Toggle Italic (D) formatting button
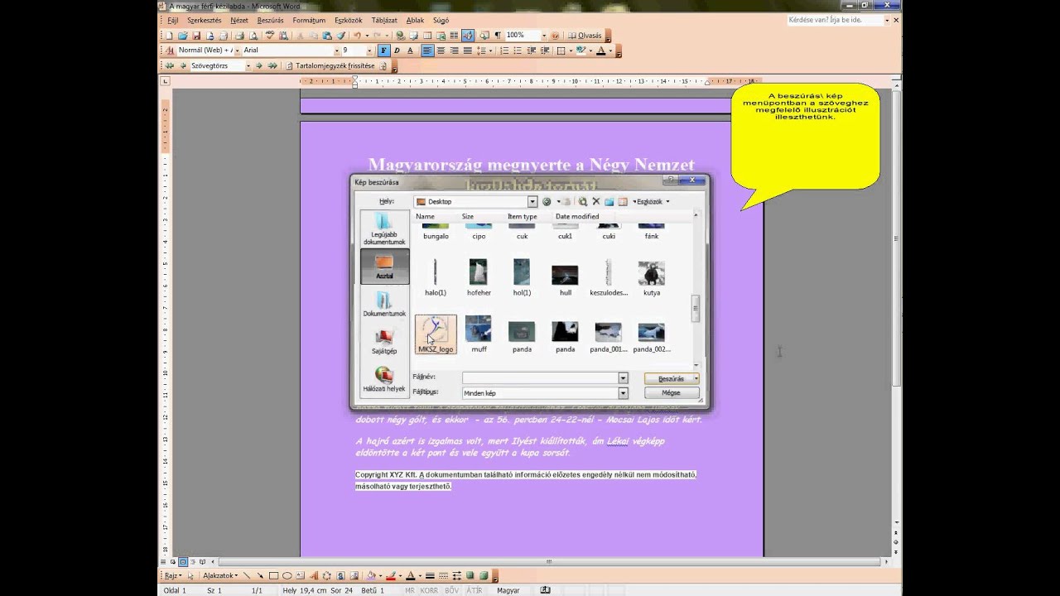Viewport: 1060px width, 596px height. 397,50
